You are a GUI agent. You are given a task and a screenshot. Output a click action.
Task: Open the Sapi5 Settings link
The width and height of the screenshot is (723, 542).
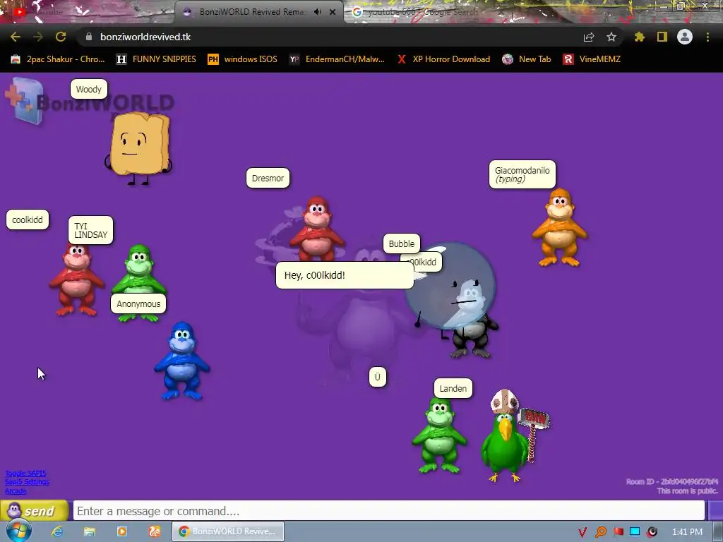(27, 482)
